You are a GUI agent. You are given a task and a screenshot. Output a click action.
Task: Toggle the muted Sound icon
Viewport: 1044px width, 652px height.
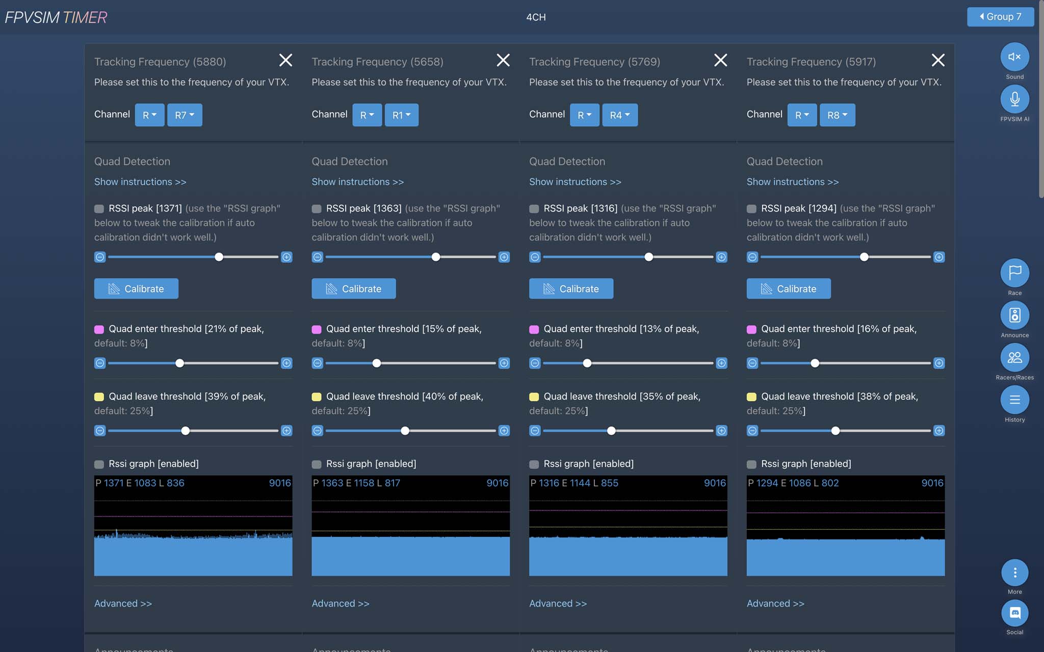tap(1014, 57)
